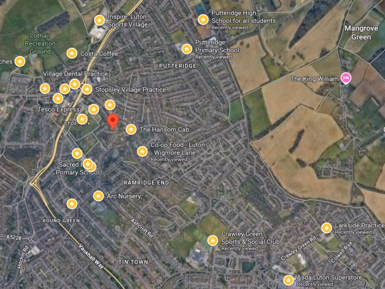
Task: Click the Putteridge High School star marker
Action: 203,20
